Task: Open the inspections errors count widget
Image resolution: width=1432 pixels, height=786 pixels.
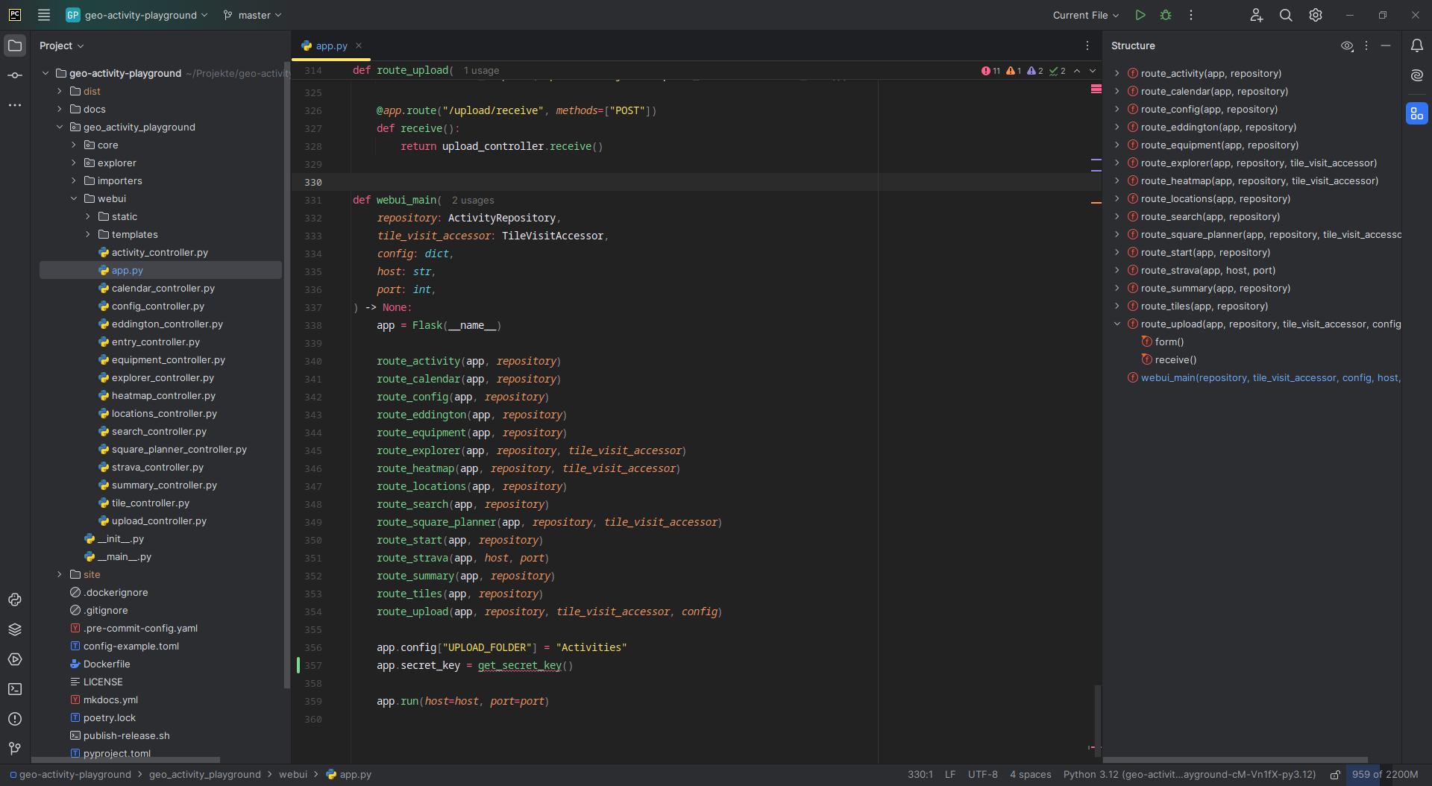Action: (x=991, y=71)
